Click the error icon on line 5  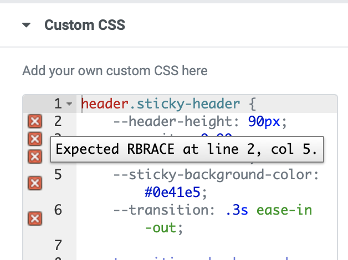34,183
